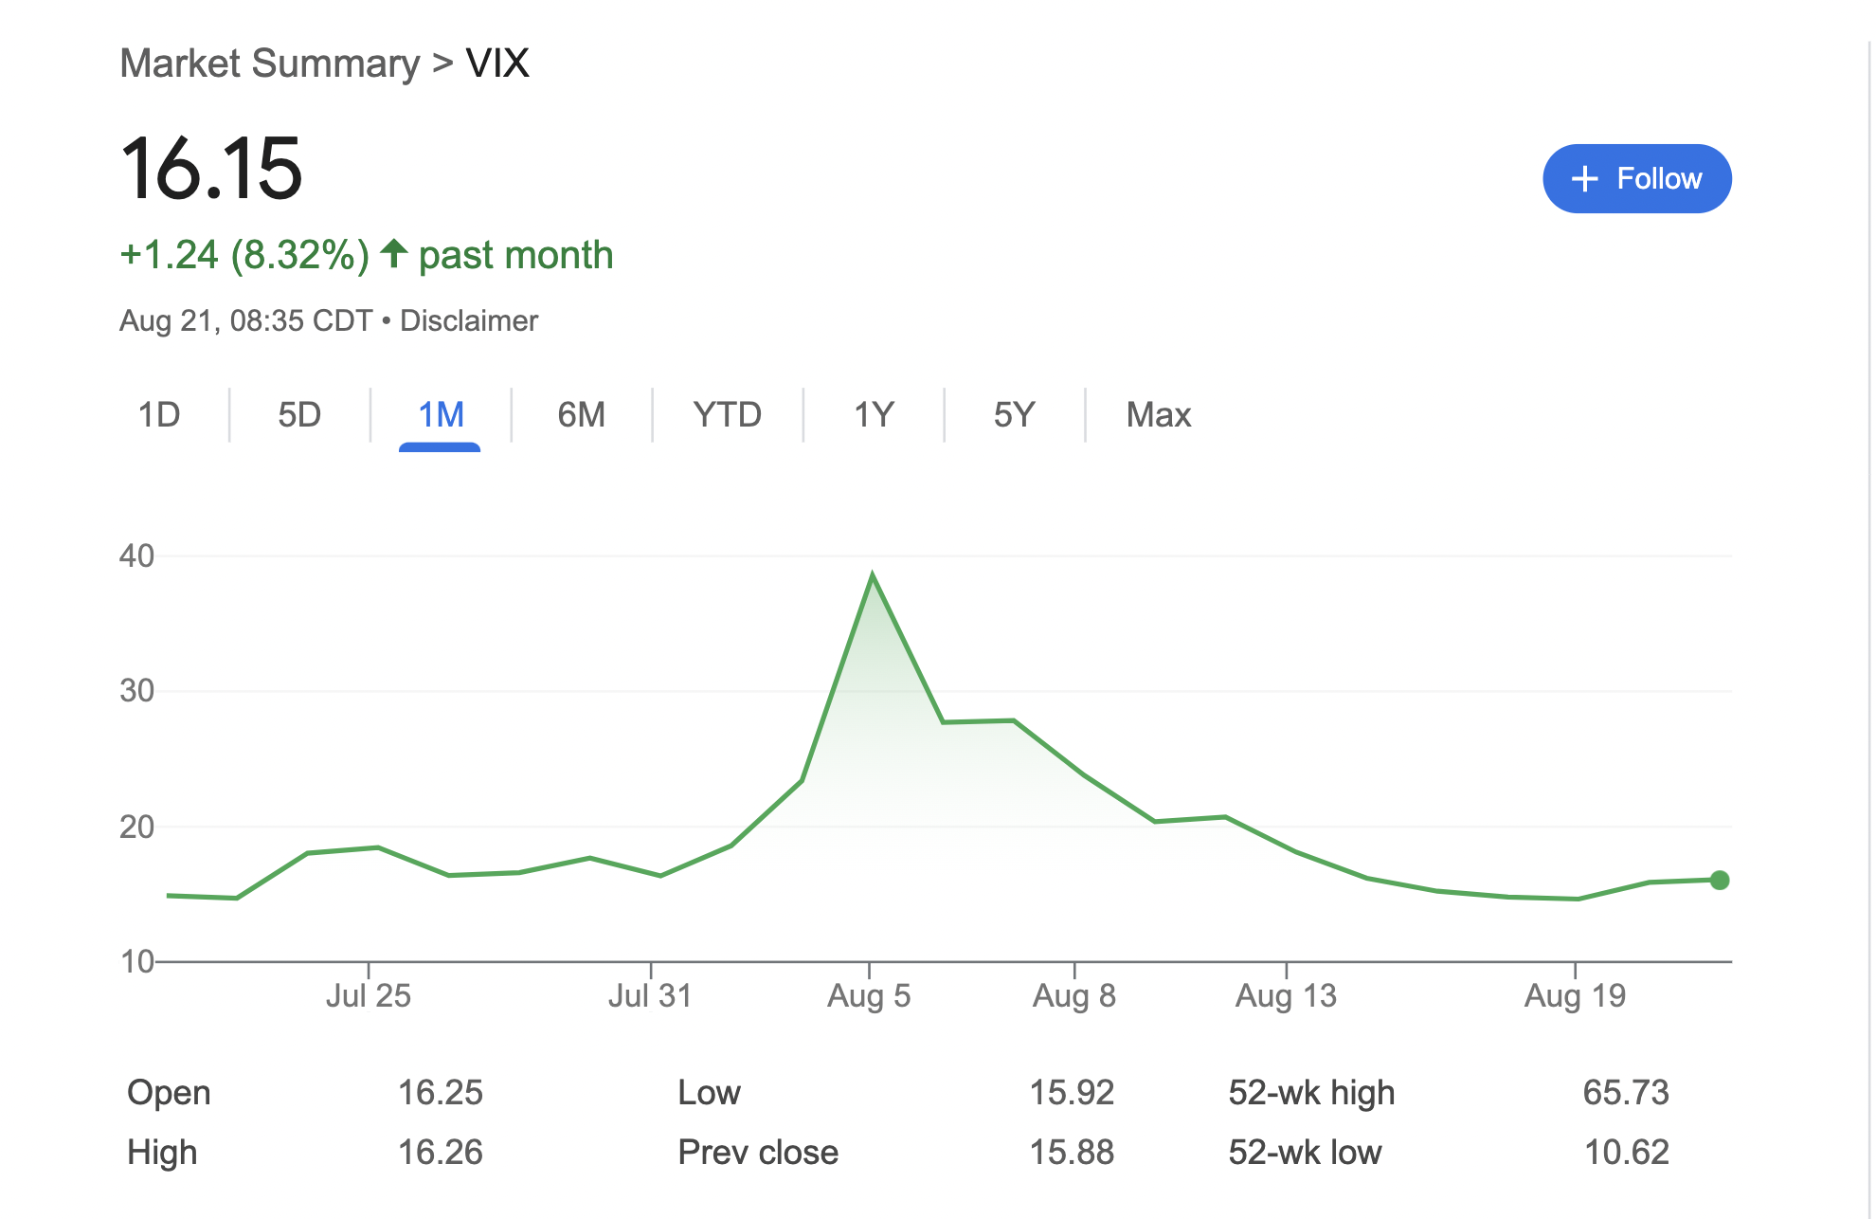
Task: Click the Aug 19 axis marker
Action: pos(1575,995)
